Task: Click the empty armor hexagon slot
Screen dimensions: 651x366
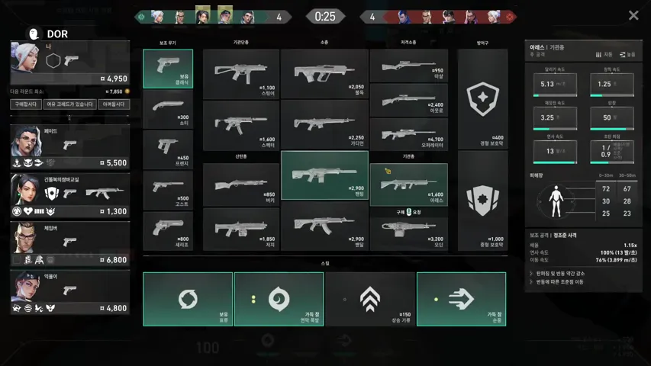Action: point(53,60)
